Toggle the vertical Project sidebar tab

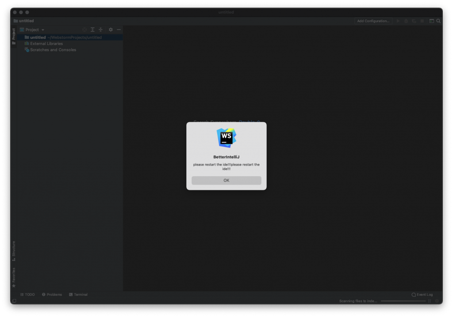tap(14, 36)
